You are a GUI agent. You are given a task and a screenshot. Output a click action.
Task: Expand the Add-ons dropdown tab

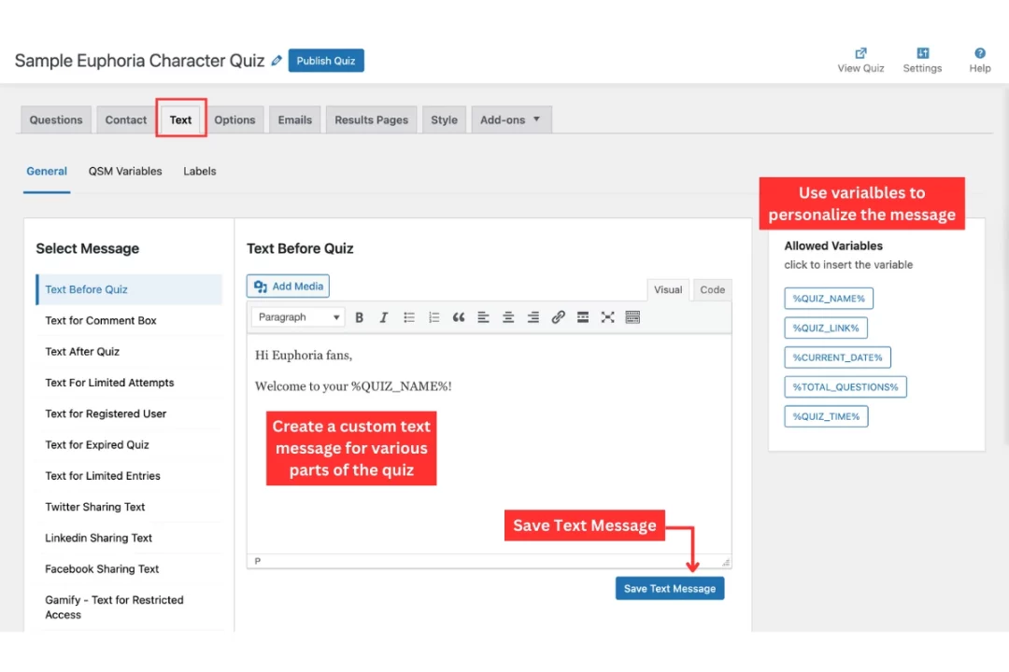[511, 119]
